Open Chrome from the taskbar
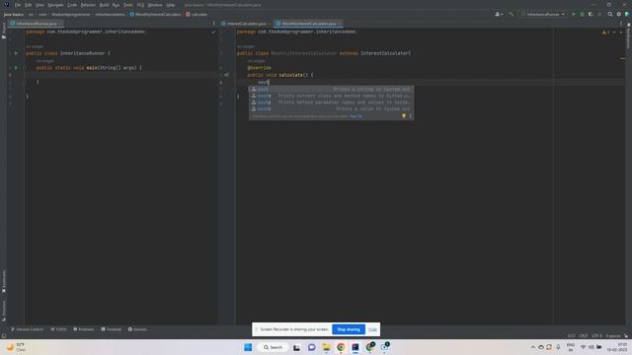632x355 pixels. pos(341,347)
